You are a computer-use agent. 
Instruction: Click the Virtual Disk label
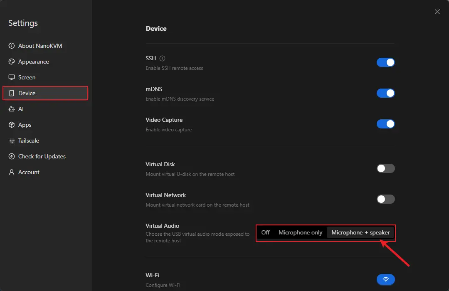pyautogui.click(x=160, y=164)
